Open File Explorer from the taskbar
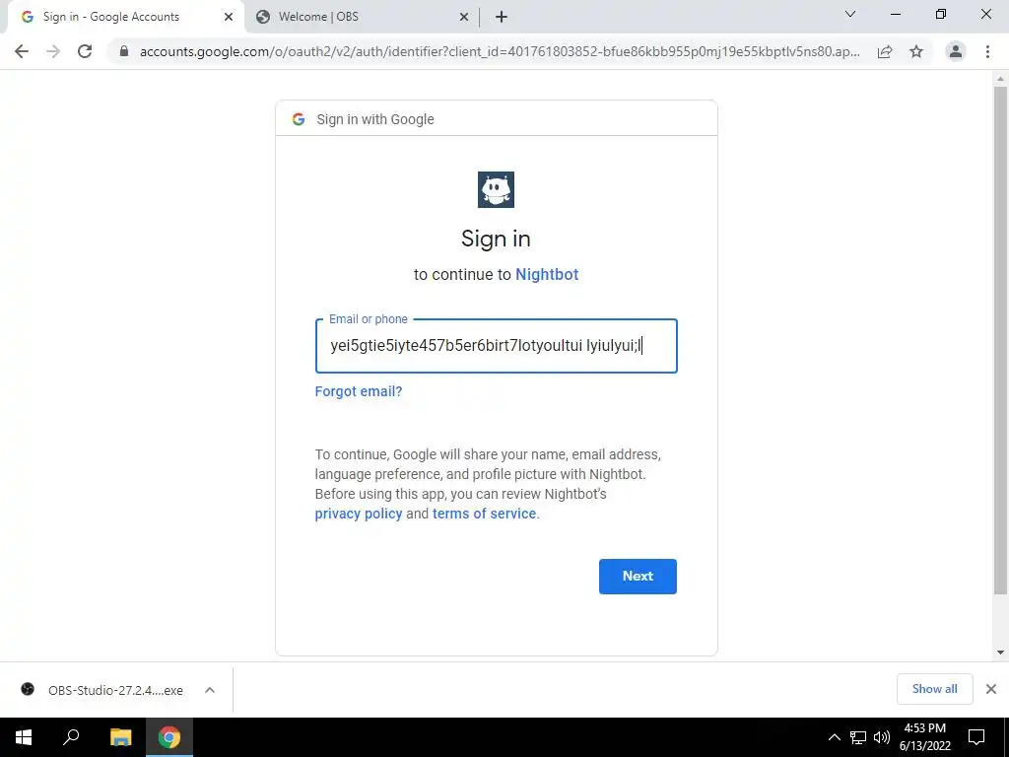This screenshot has height=757, width=1009. pyautogui.click(x=120, y=737)
